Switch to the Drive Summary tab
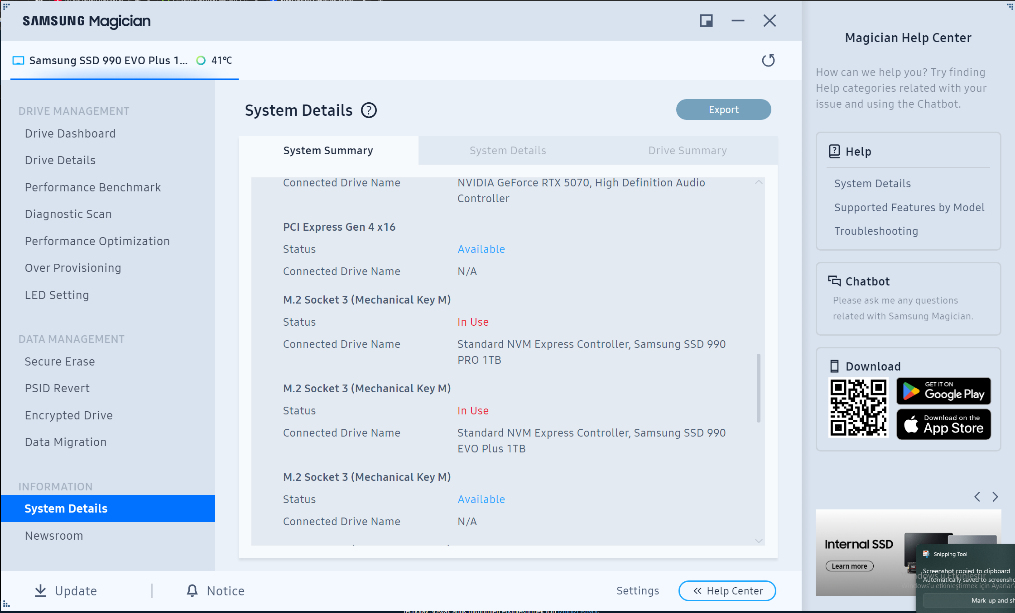Screen dimensions: 1015x613 pyautogui.click(x=688, y=151)
